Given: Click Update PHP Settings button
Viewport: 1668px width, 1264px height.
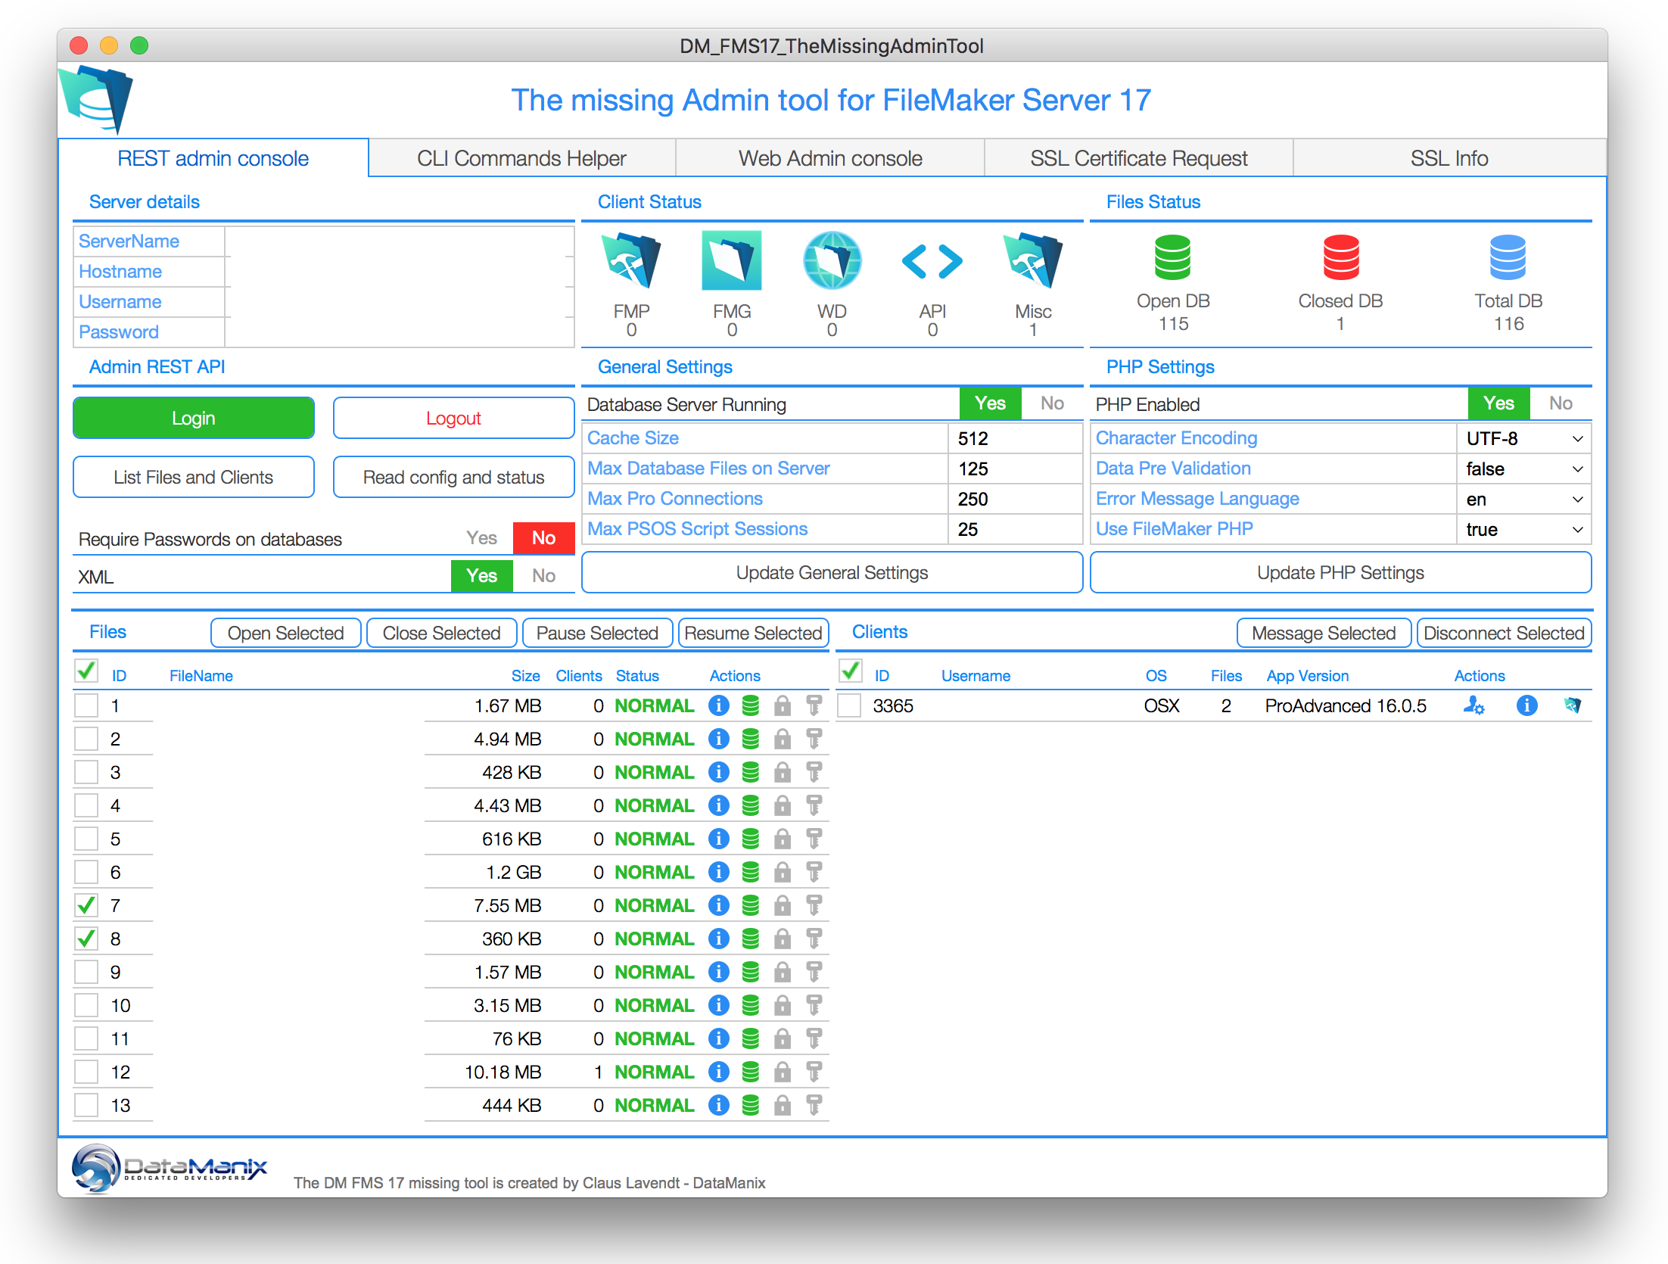Looking at the screenshot, I should [x=1340, y=572].
